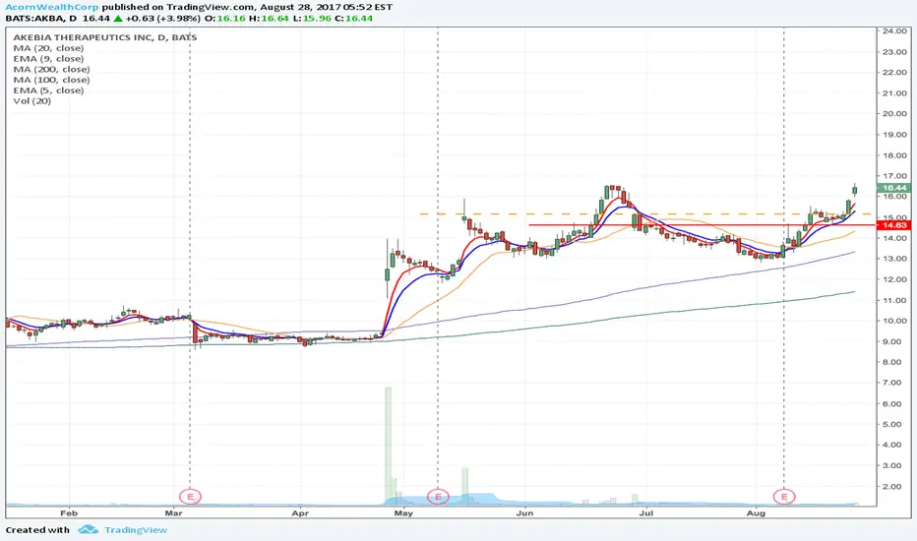Click the latest green candle near 16.44
The height and width of the screenshot is (541, 917).
[x=854, y=190]
